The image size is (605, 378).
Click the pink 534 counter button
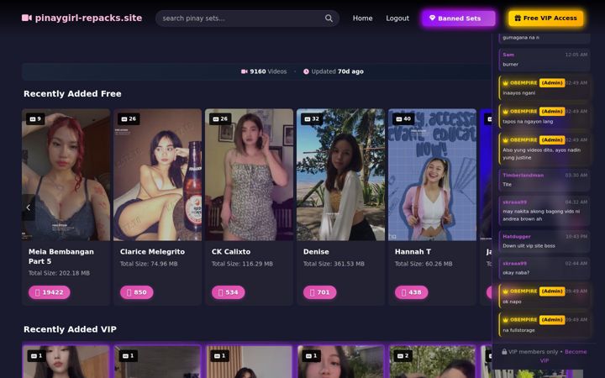[x=228, y=292]
